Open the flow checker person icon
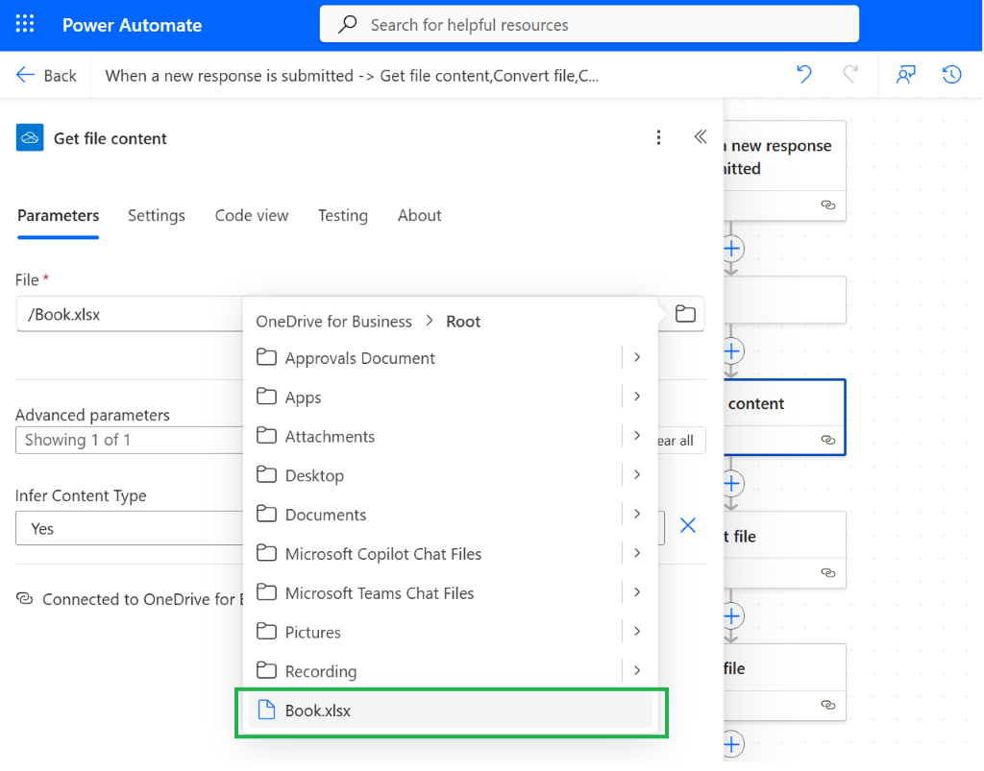 [905, 75]
